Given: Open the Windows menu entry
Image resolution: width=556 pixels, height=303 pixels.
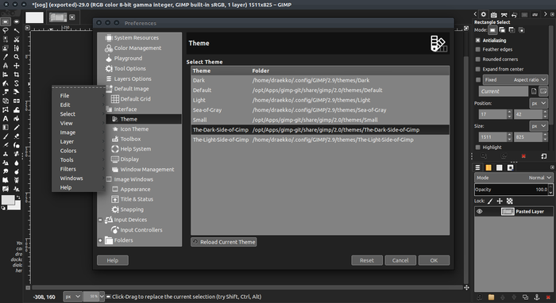Looking at the screenshot, I should 71,178.
